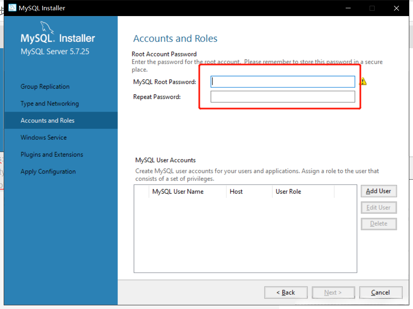Click the User Role column header
Viewport: 413px width, 309px height.
pos(303,192)
